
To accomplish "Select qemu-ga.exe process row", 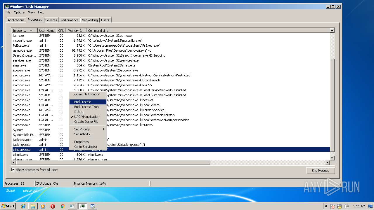I will pos(171,50).
